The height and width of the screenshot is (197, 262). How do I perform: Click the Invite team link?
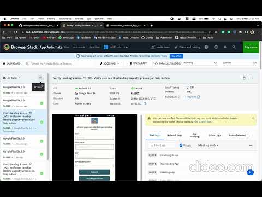tap(160, 47)
